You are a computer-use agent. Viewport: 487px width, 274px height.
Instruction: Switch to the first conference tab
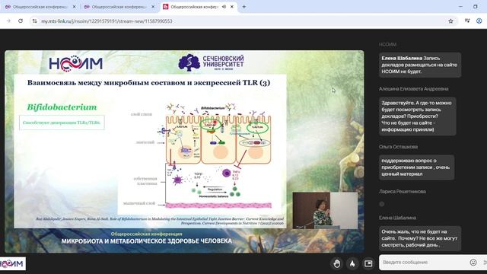[40, 7]
